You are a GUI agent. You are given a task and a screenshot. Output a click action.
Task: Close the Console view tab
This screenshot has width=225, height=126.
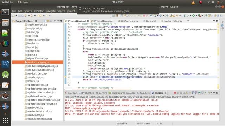click(166, 93)
